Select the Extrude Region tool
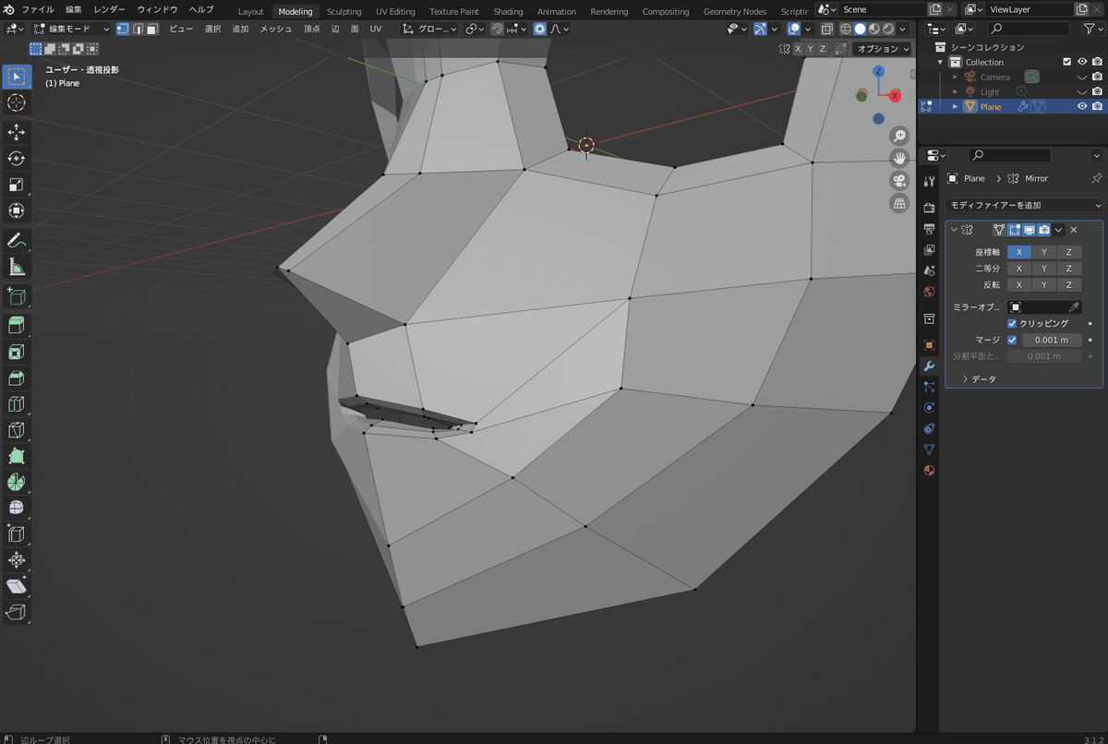Viewport: 1108px width, 744px height. pyautogui.click(x=17, y=326)
